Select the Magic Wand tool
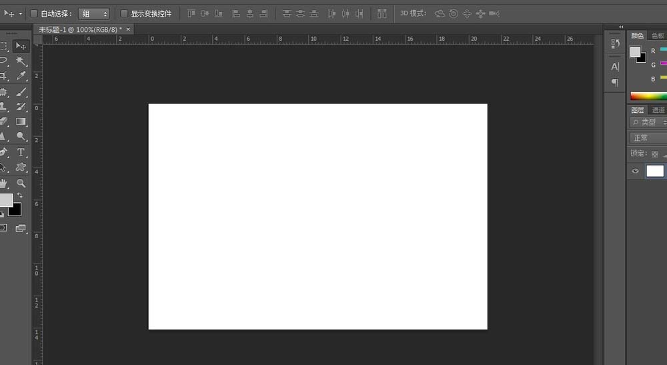 click(x=21, y=61)
